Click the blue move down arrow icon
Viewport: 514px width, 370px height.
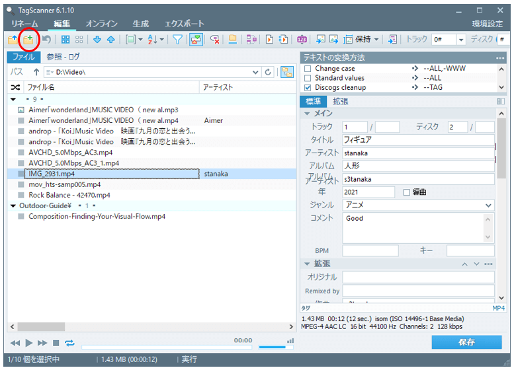[97, 40]
